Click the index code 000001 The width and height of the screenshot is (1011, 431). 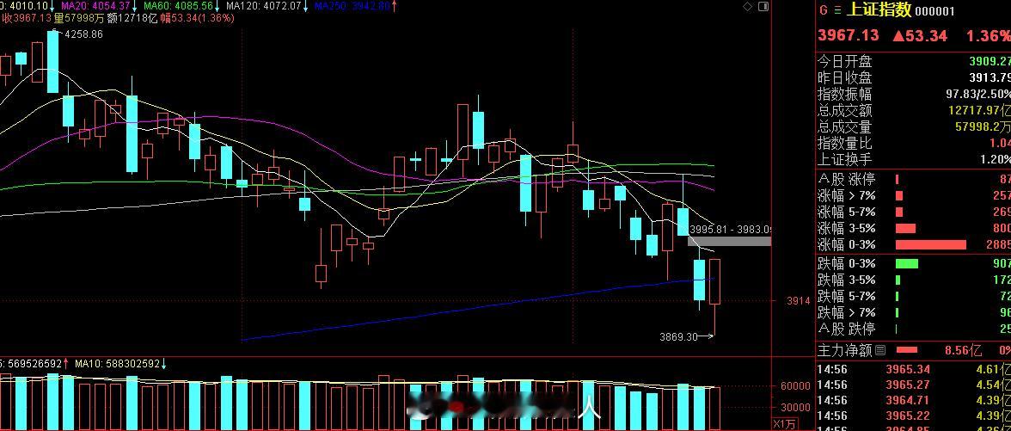point(935,11)
